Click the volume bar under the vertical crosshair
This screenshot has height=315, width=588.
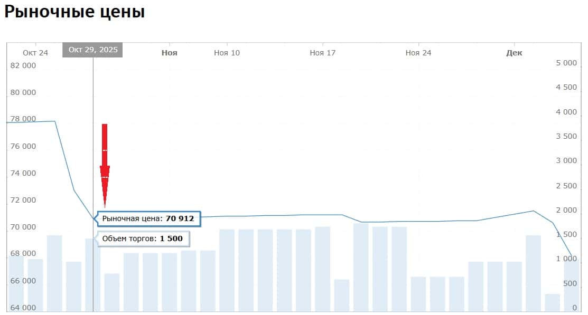tap(92, 274)
